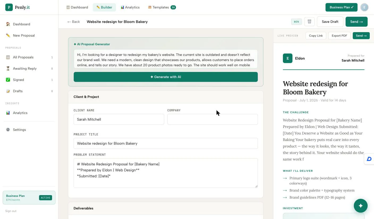Click the Primary logo suite deliverable line

pyautogui.click(x=321, y=181)
